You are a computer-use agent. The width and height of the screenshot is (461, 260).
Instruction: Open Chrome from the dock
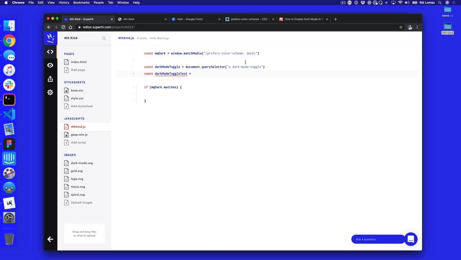click(9, 41)
